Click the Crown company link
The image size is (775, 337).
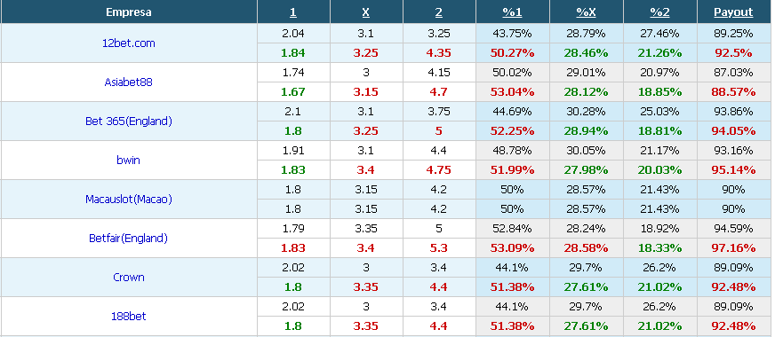[129, 278]
